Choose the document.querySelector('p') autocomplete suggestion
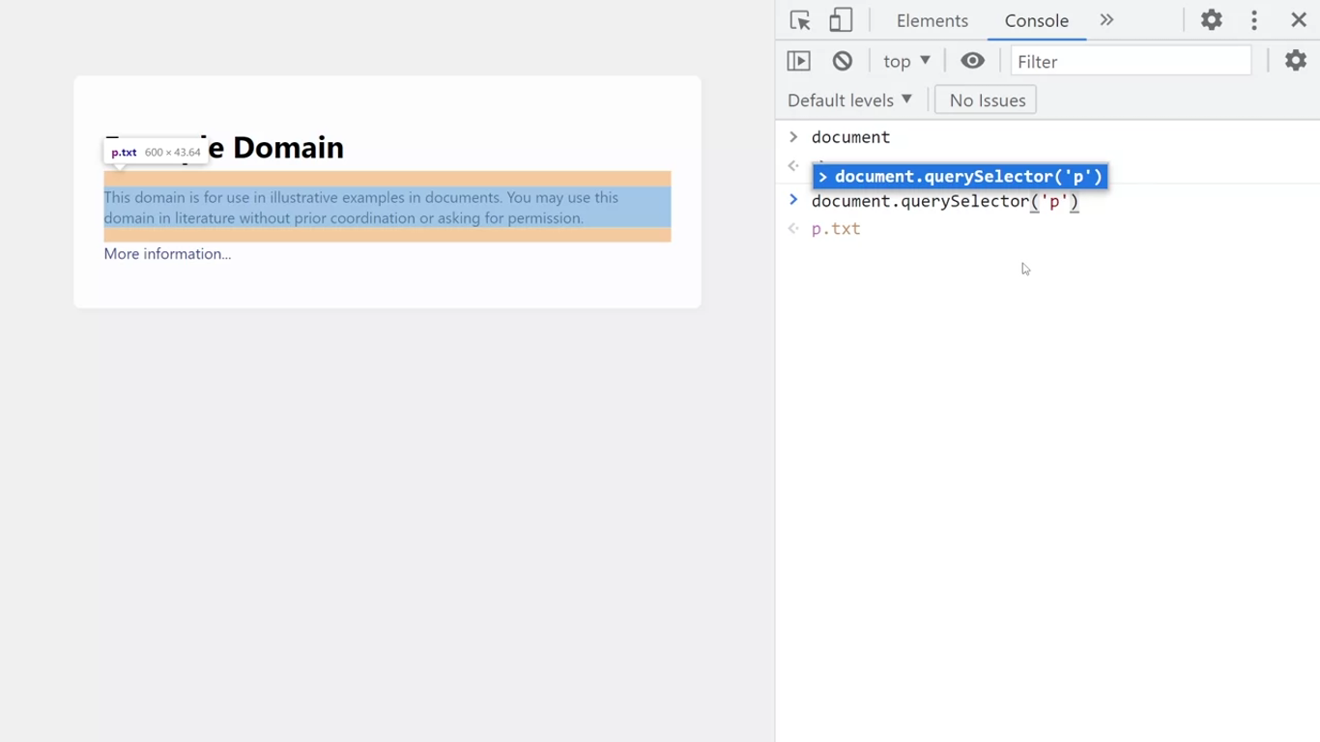 tap(961, 177)
